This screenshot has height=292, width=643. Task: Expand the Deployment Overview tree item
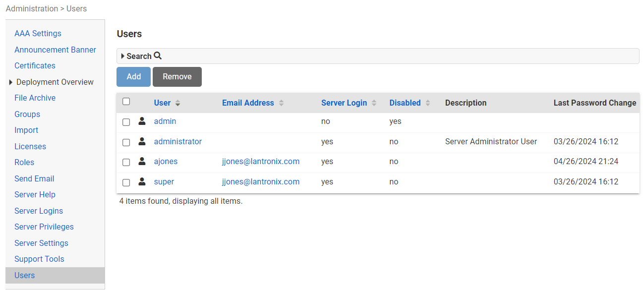(x=11, y=82)
